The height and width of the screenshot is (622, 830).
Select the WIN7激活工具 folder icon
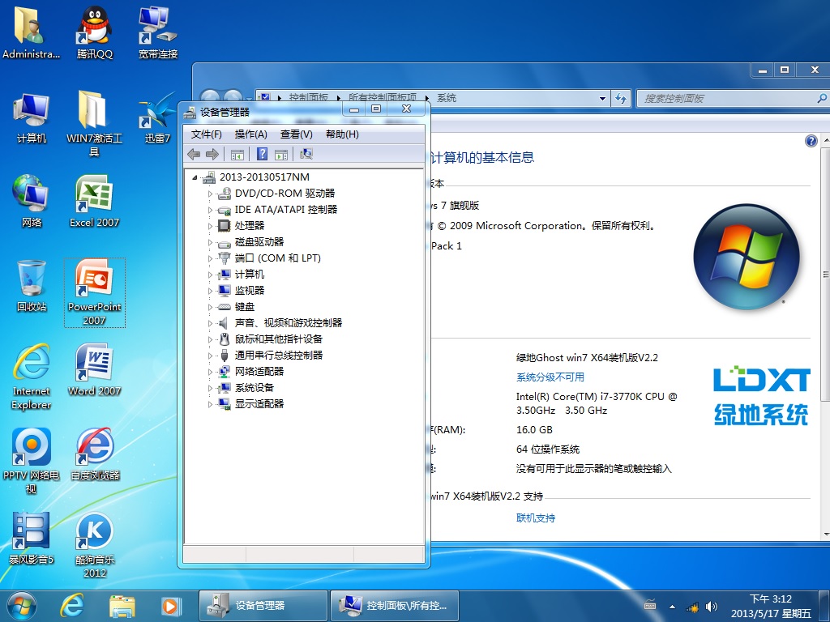(x=94, y=124)
